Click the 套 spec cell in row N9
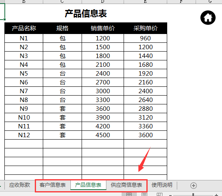The width and height of the screenshot is (222, 196). (x=62, y=109)
